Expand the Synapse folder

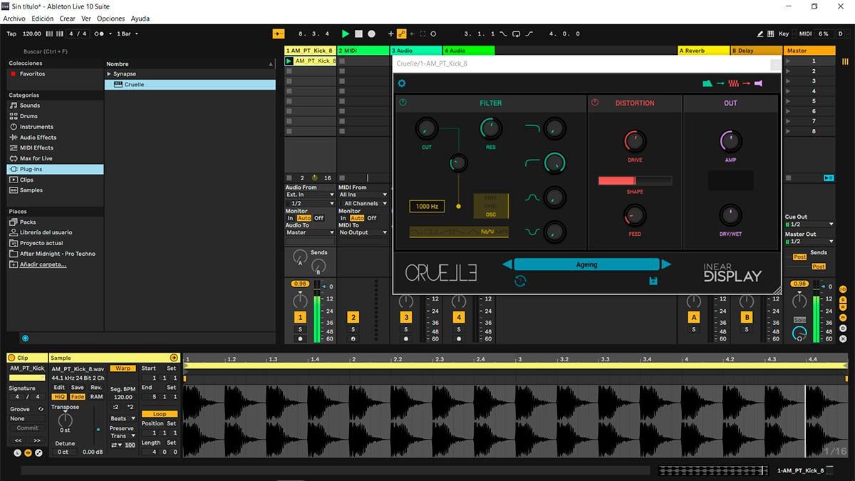click(109, 74)
